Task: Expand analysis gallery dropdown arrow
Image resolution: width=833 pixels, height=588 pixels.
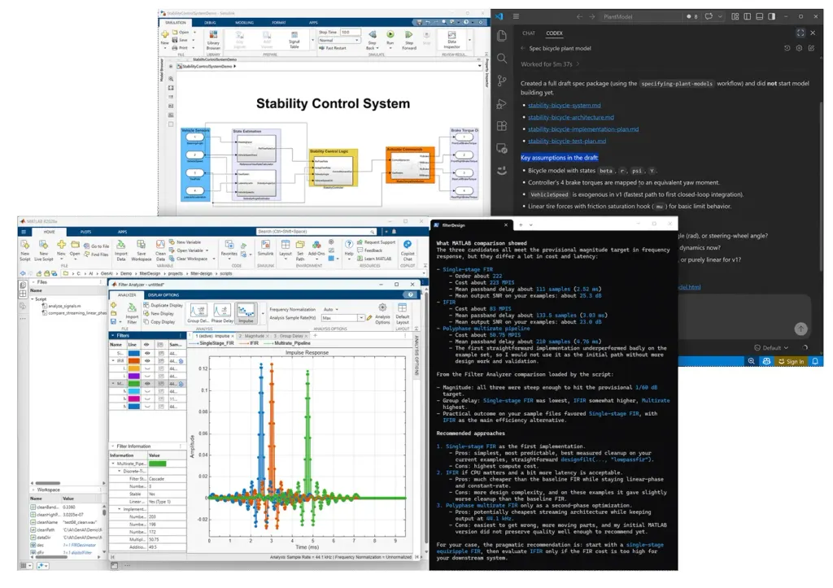Action: point(263,314)
